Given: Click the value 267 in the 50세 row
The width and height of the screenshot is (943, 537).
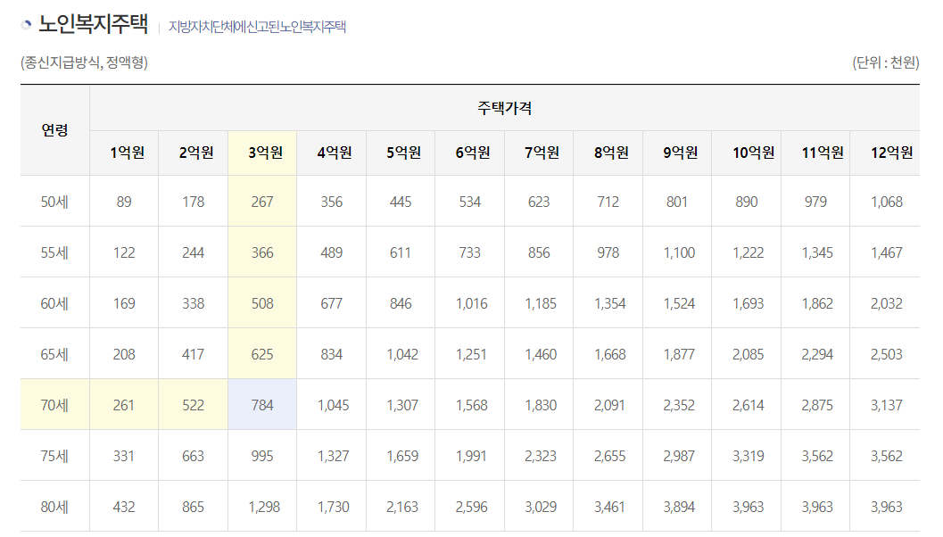Looking at the screenshot, I should (262, 202).
